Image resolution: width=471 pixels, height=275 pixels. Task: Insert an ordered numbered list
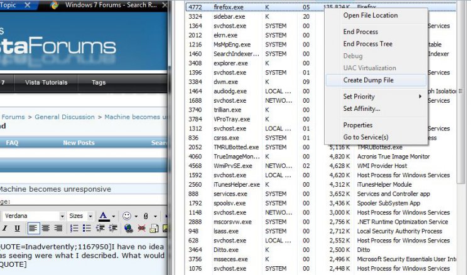(74, 228)
